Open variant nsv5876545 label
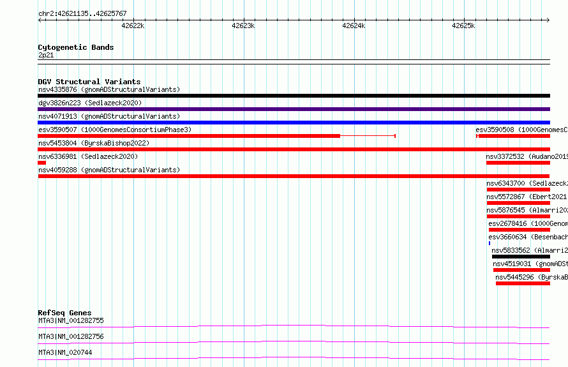This screenshot has height=367, width=568. pos(527,210)
